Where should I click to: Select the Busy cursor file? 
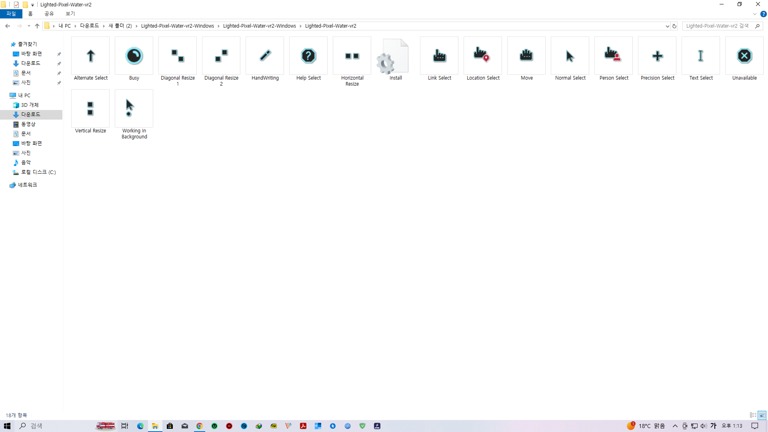coord(134,59)
